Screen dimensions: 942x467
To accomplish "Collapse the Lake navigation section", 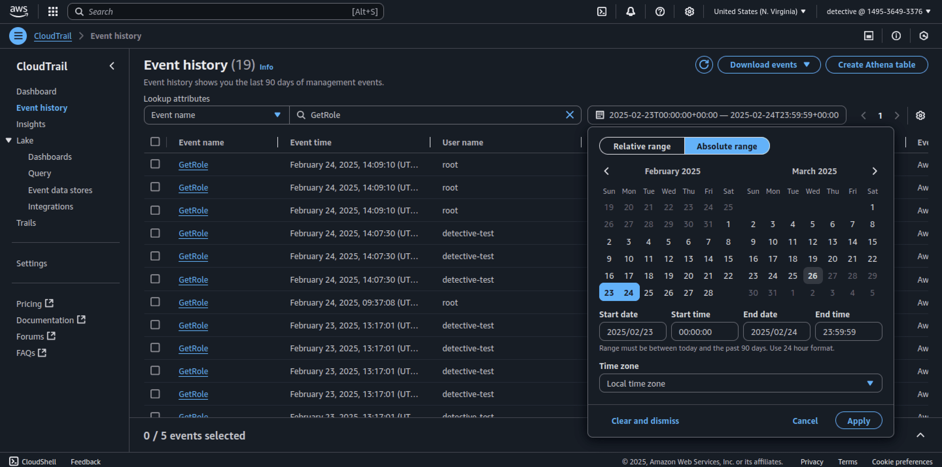I will [9, 140].
